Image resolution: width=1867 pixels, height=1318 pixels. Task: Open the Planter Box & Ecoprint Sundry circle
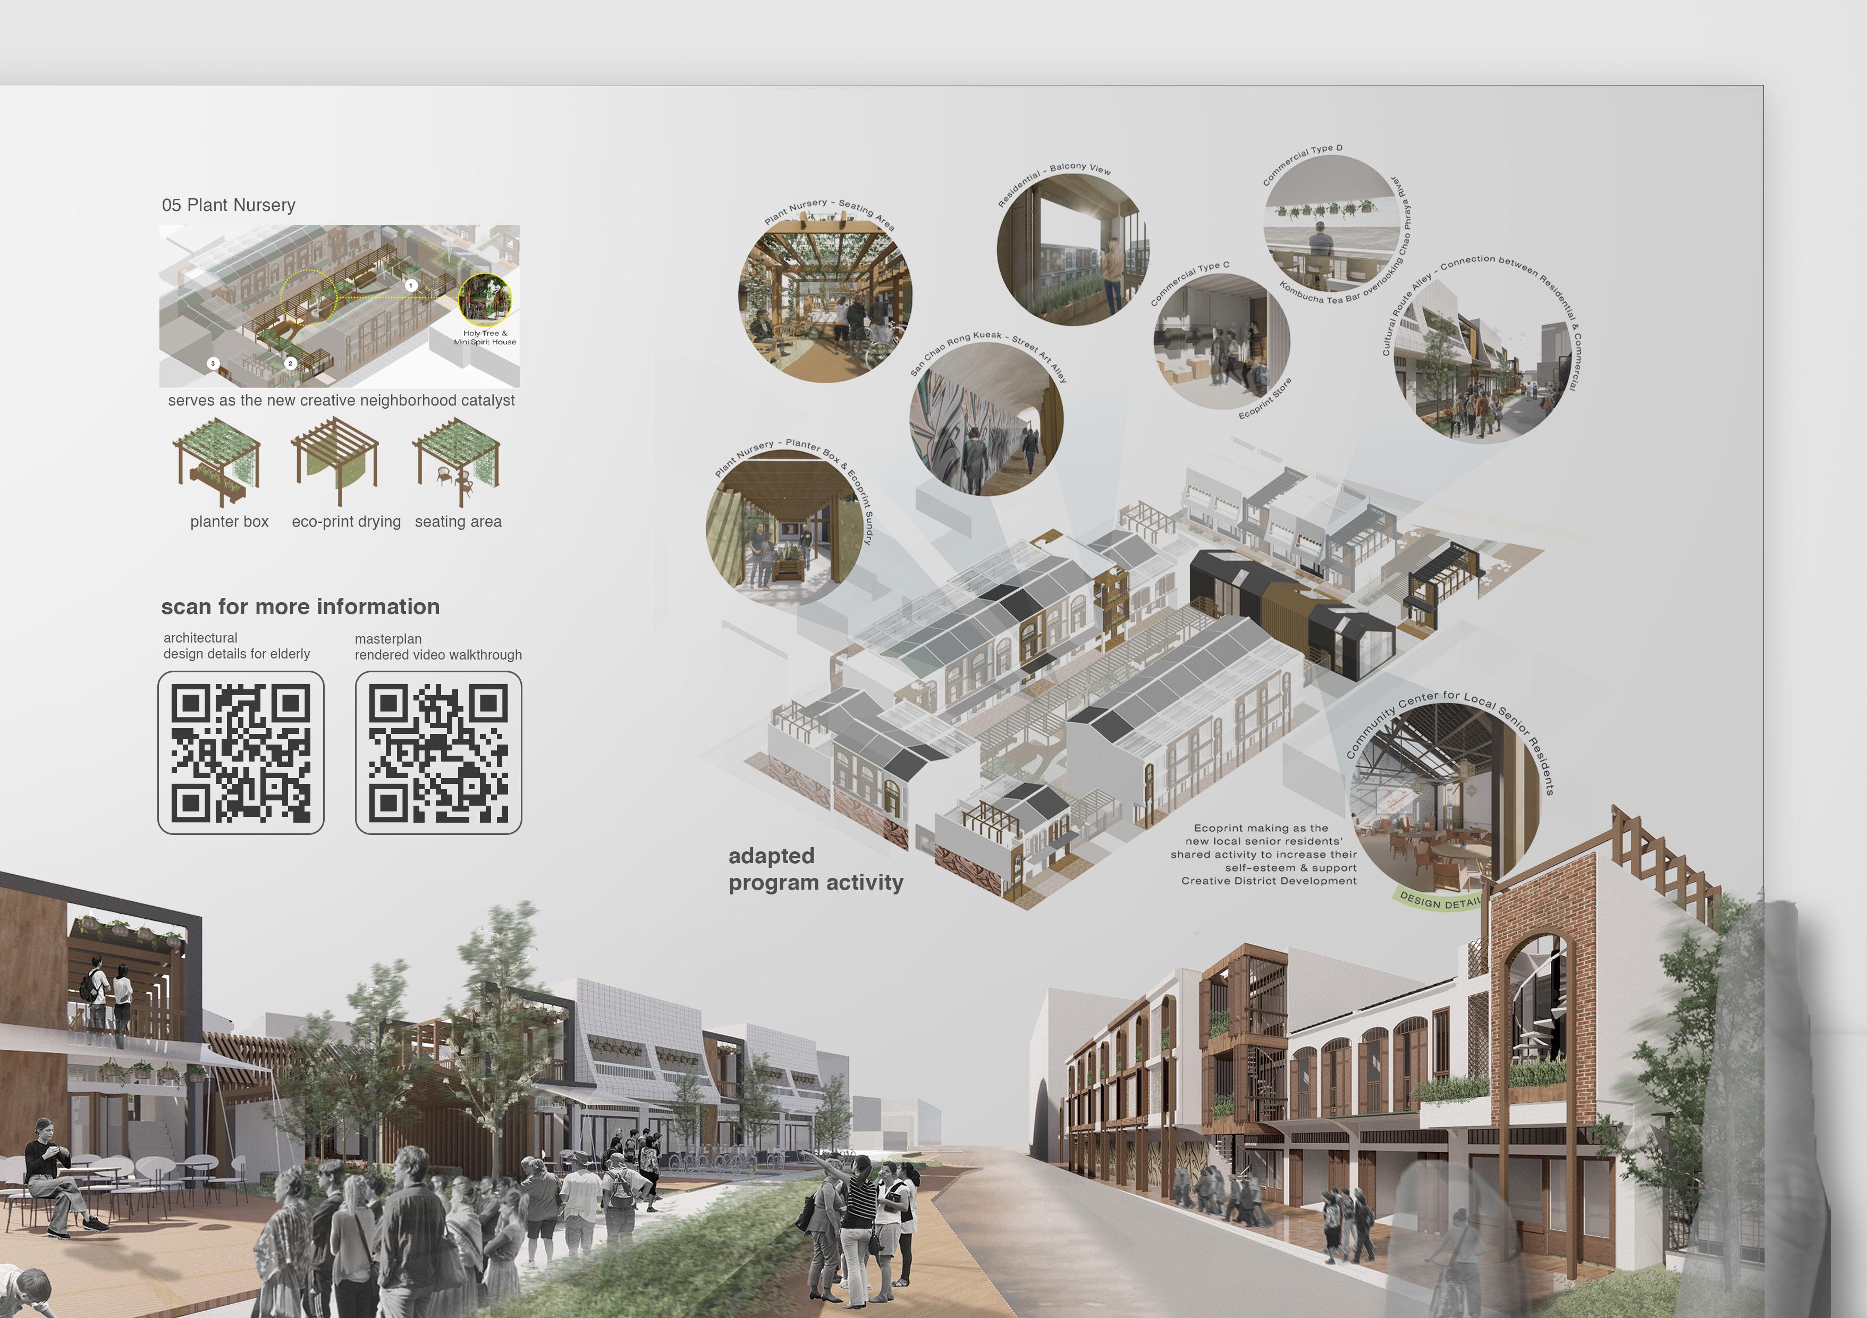click(784, 527)
